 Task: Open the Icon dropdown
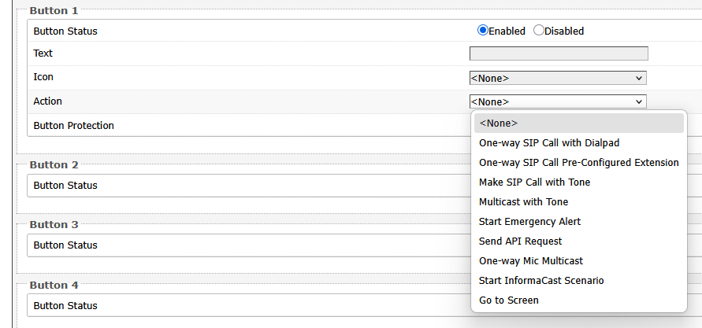pyautogui.click(x=558, y=78)
